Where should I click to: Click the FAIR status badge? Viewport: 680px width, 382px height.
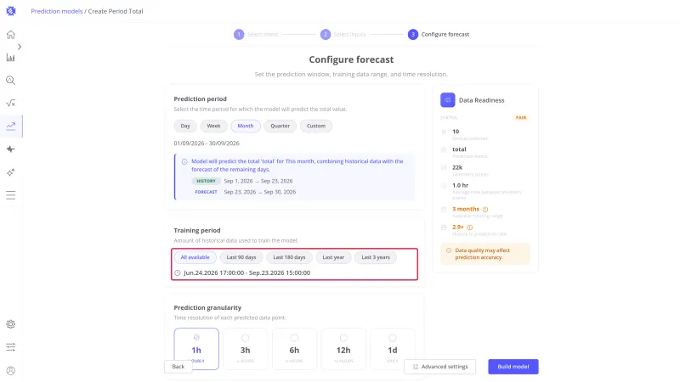(521, 118)
